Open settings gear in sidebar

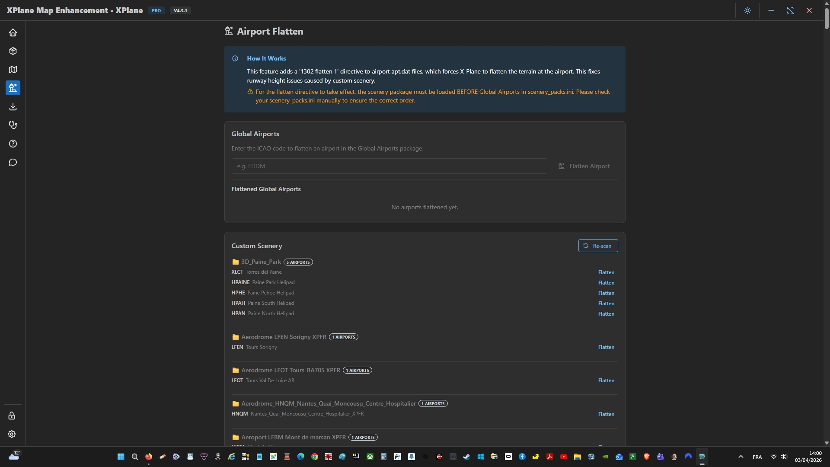click(12, 434)
